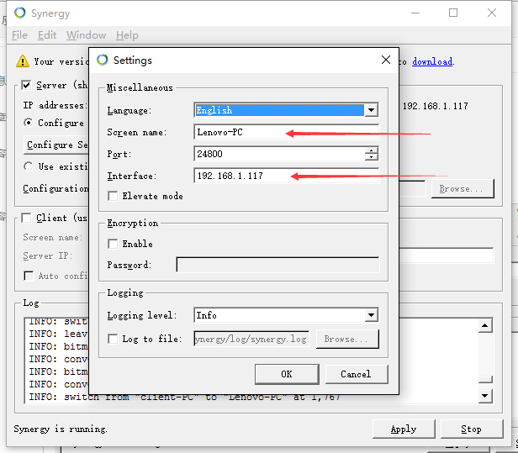Open the Edit menu
The height and width of the screenshot is (453, 518).
tap(47, 35)
